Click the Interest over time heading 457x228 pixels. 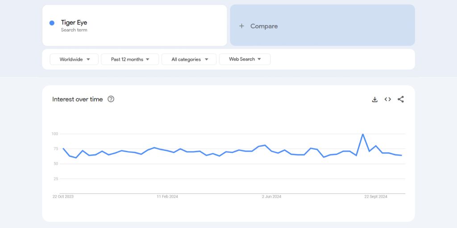coord(78,99)
